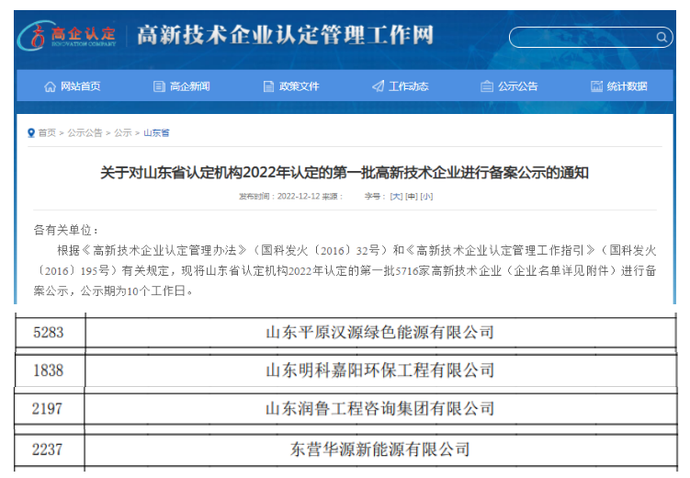Click the 东营华源新能源有限公司 table cell
This screenshot has height=478, width=690.
click(379, 450)
